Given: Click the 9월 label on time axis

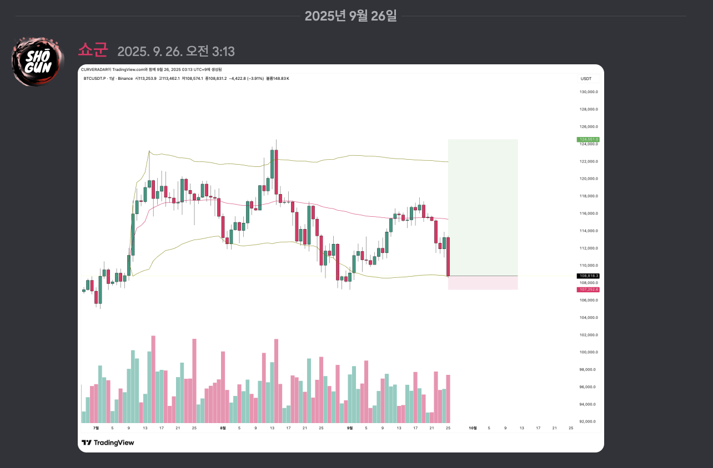Looking at the screenshot, I should pyautogui.click(x=349, y=428).
